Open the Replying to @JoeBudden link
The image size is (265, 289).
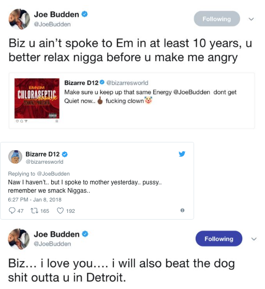[x=39, y=174]
